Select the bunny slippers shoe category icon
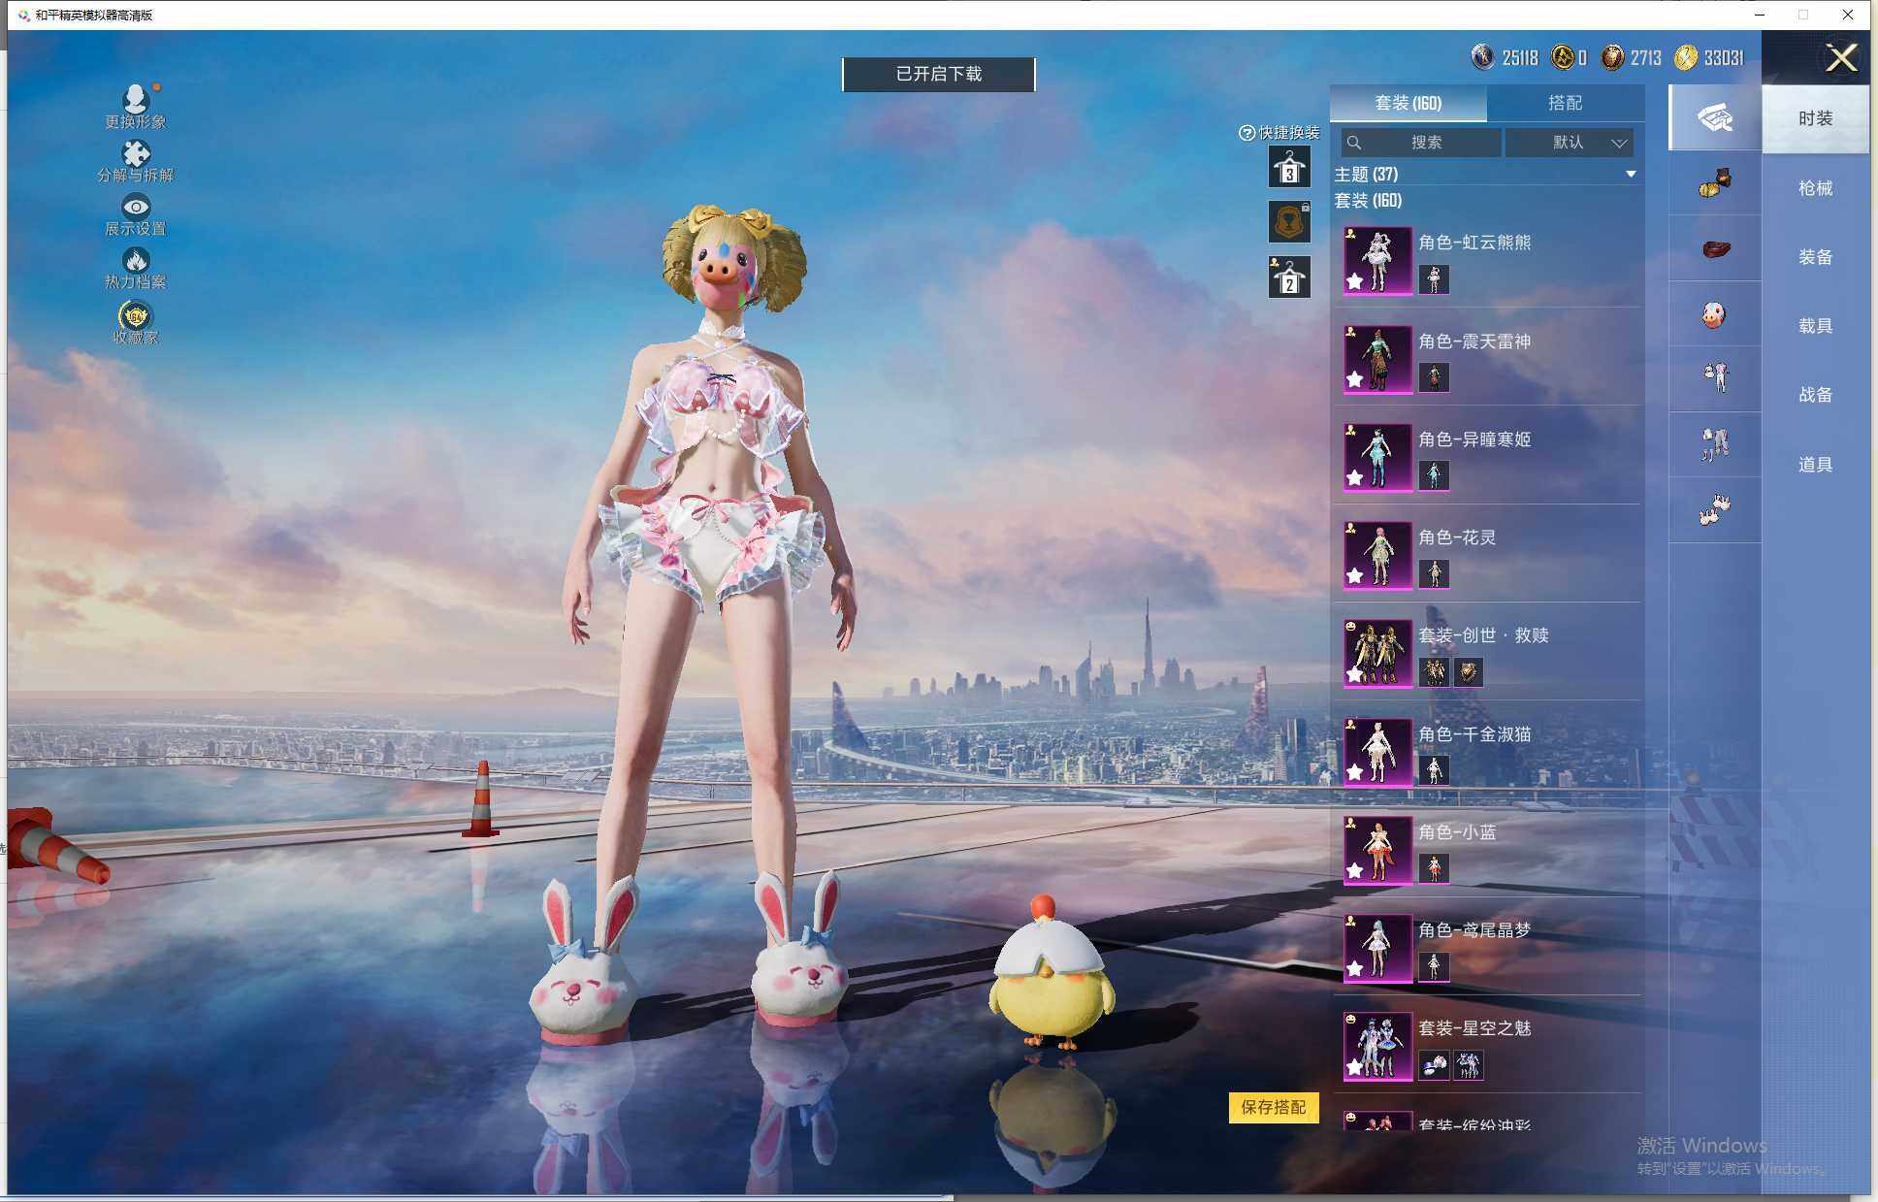This screenshot has height=1202, width=1878. coord(1714,509)
